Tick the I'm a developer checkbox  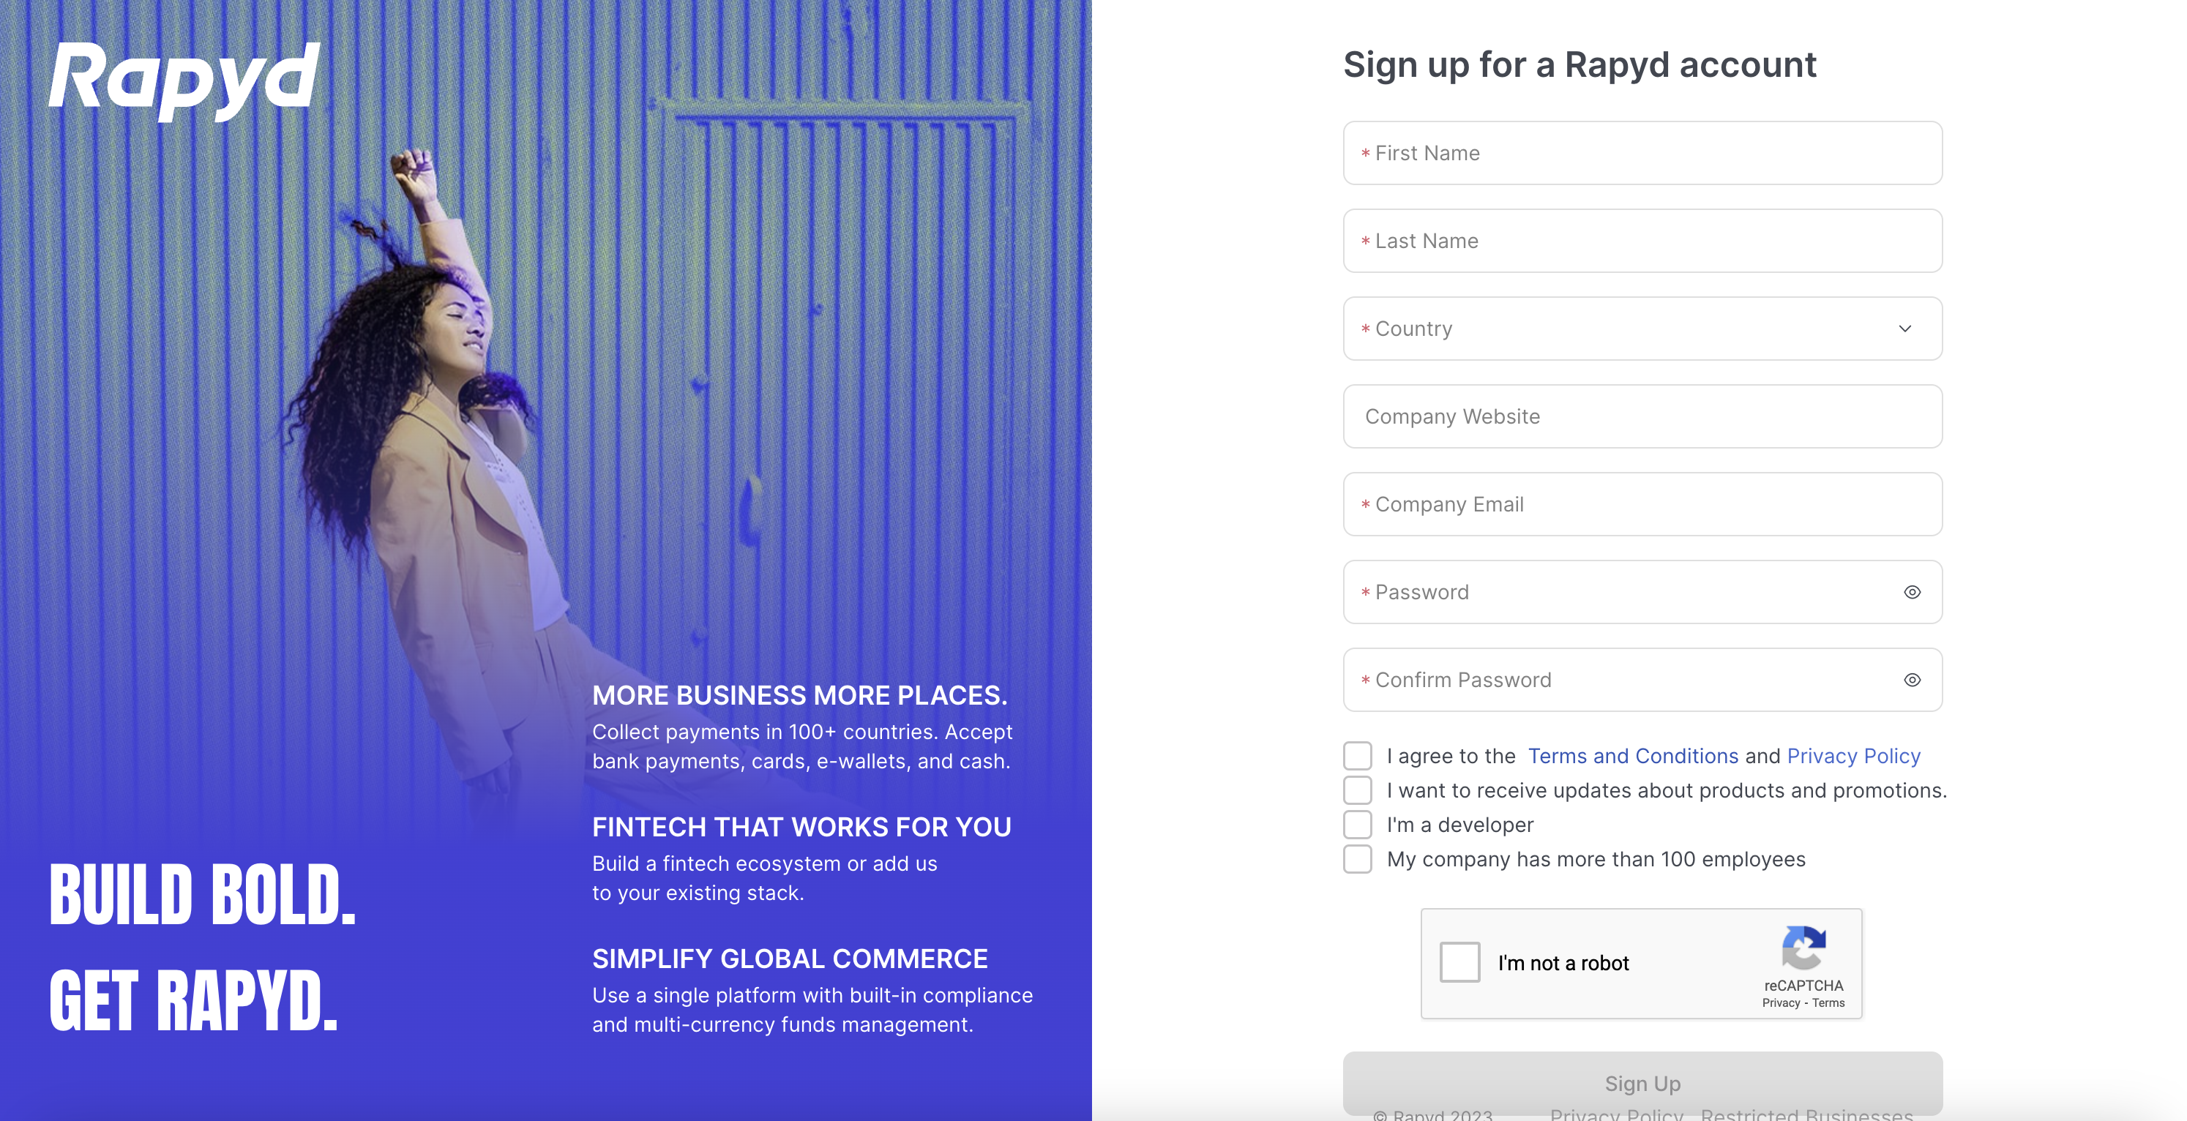tap(1357, 824)
